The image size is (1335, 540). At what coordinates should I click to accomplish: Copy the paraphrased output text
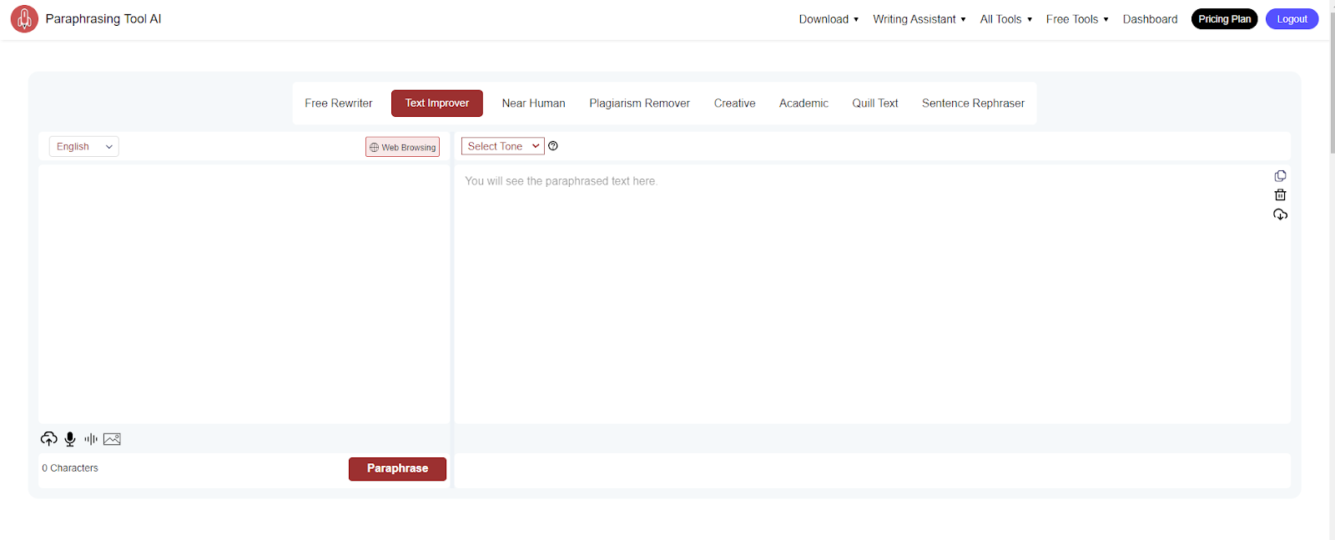point(1280,176)
